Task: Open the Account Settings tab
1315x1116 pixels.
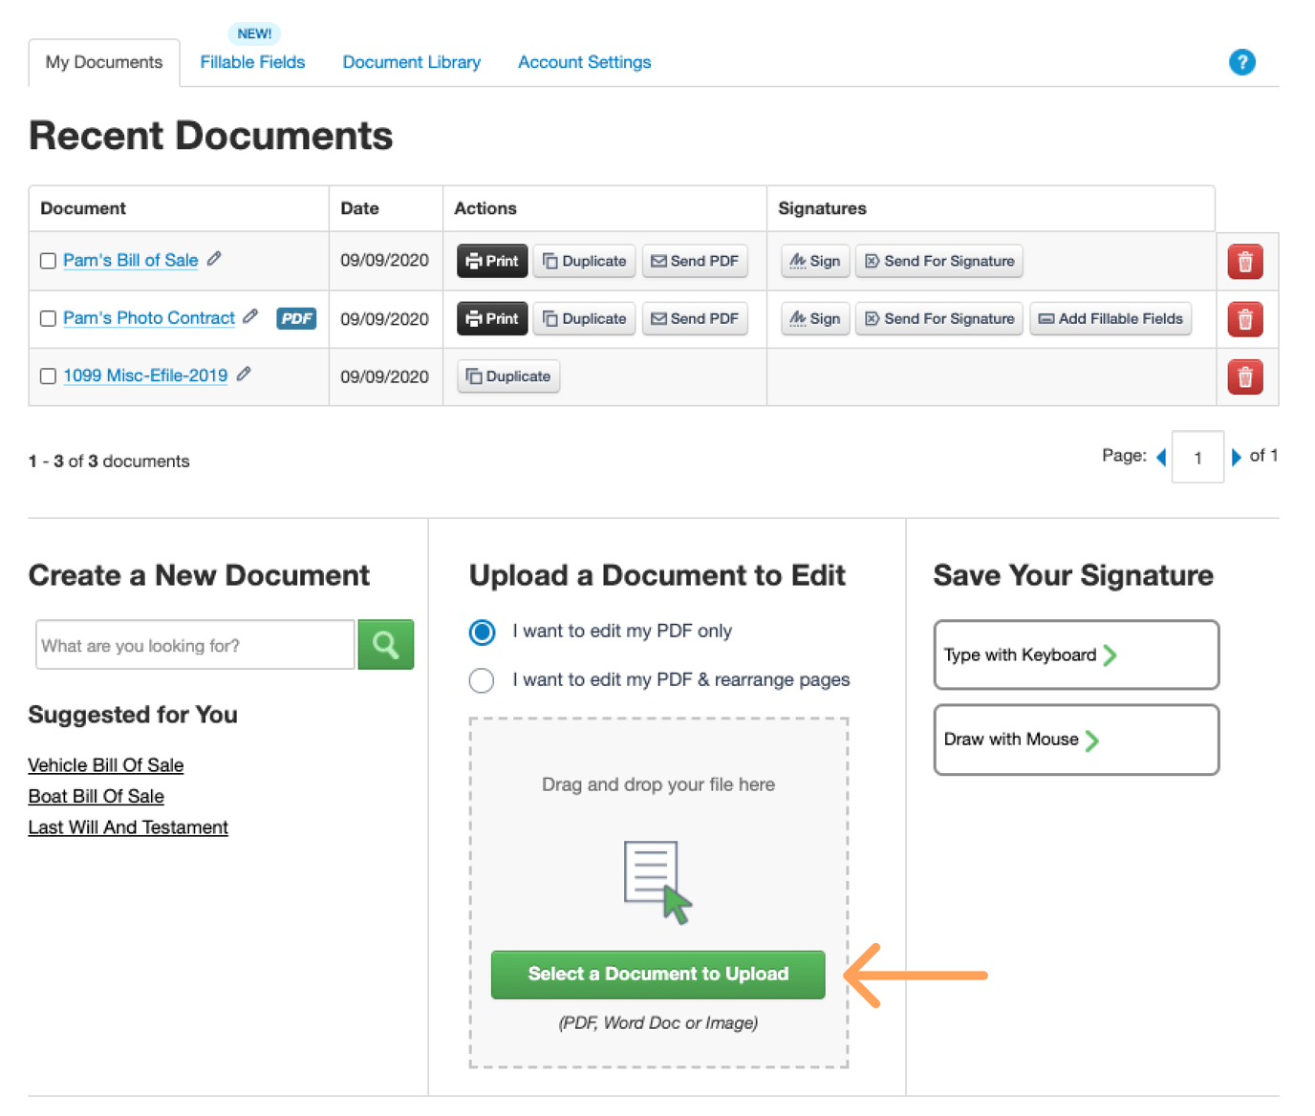Action: tap(585, 62)
